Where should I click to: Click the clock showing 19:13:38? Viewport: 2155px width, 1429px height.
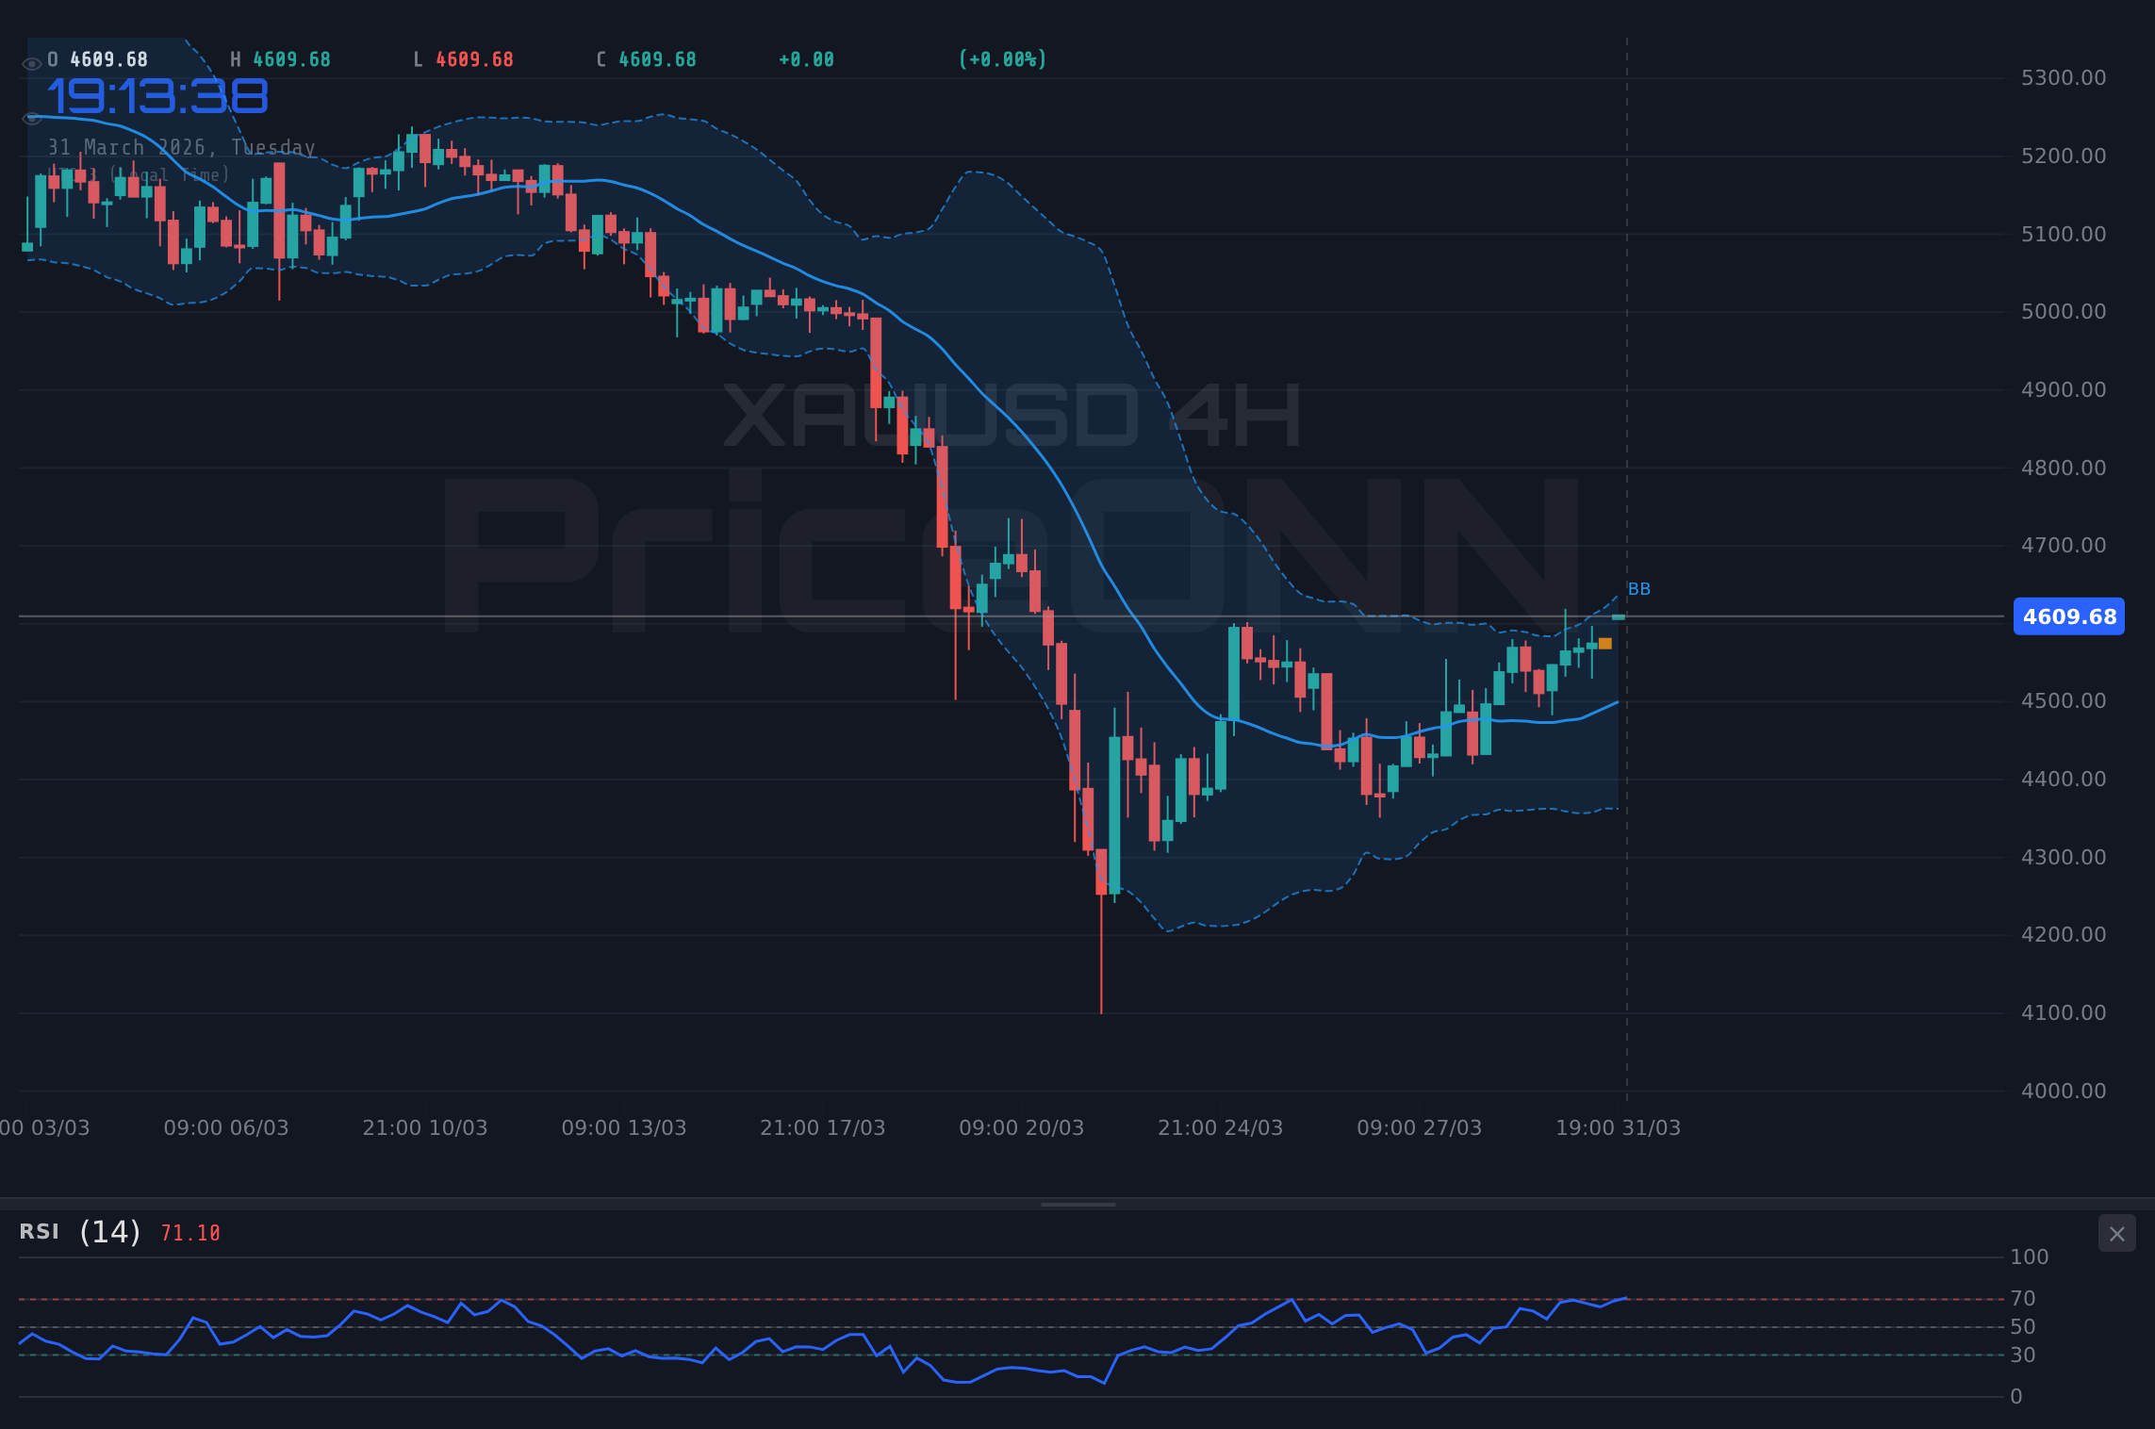pyautogui.click(x=156, y=94)
